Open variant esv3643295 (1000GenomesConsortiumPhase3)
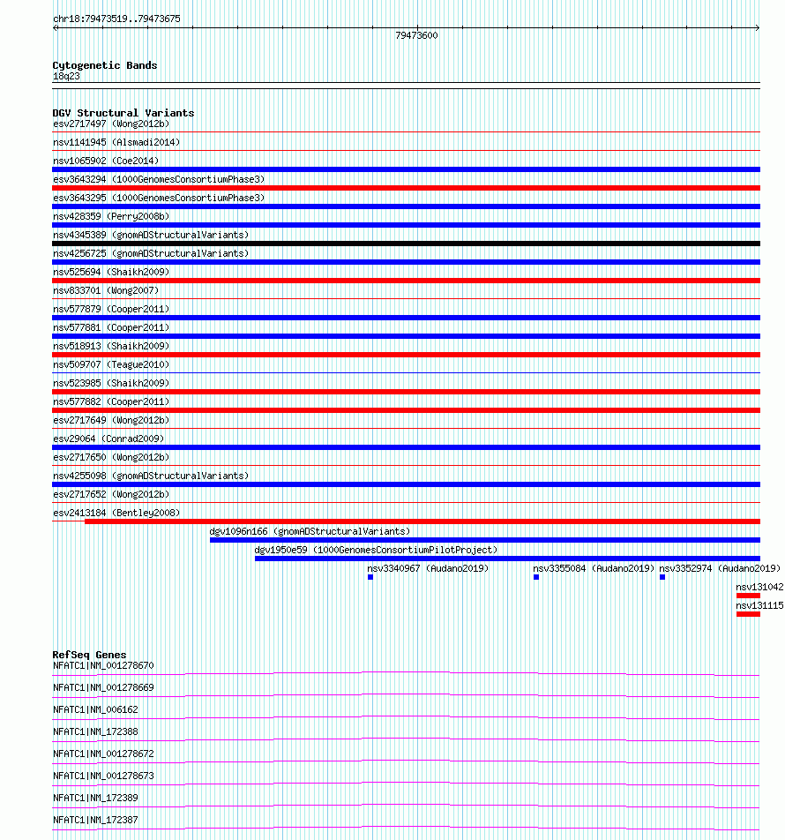 (x=159, y=199)
